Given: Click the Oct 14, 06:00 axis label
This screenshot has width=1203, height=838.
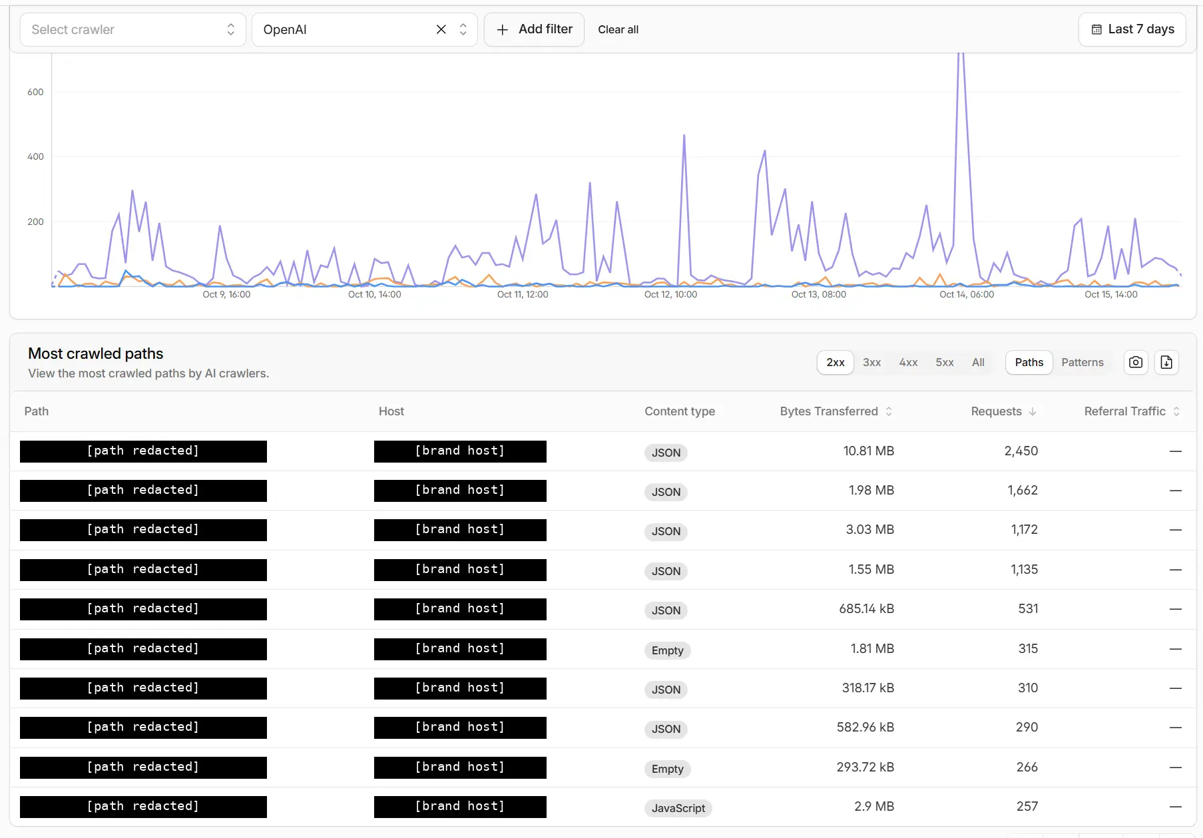Looking at the screenshot, I should [967, 294].
